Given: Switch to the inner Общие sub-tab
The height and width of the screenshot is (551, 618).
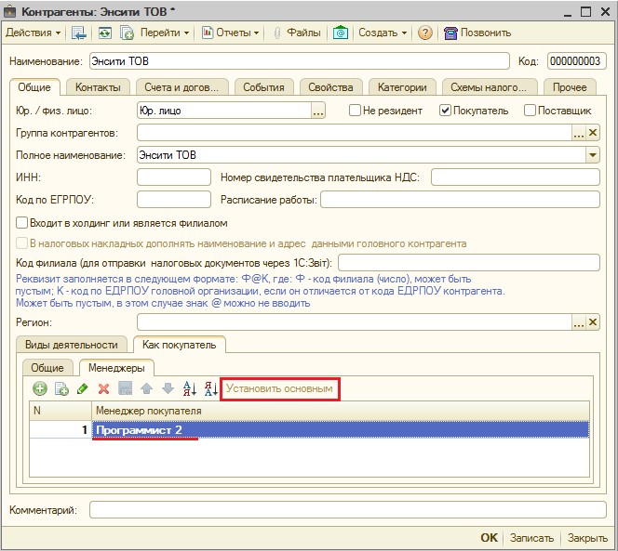Looking at the screenshot, I should point(47,368).
